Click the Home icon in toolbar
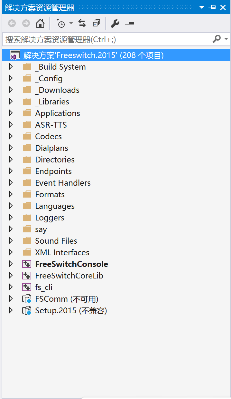This screenshot has height=399, width=231. coord(40,23)
